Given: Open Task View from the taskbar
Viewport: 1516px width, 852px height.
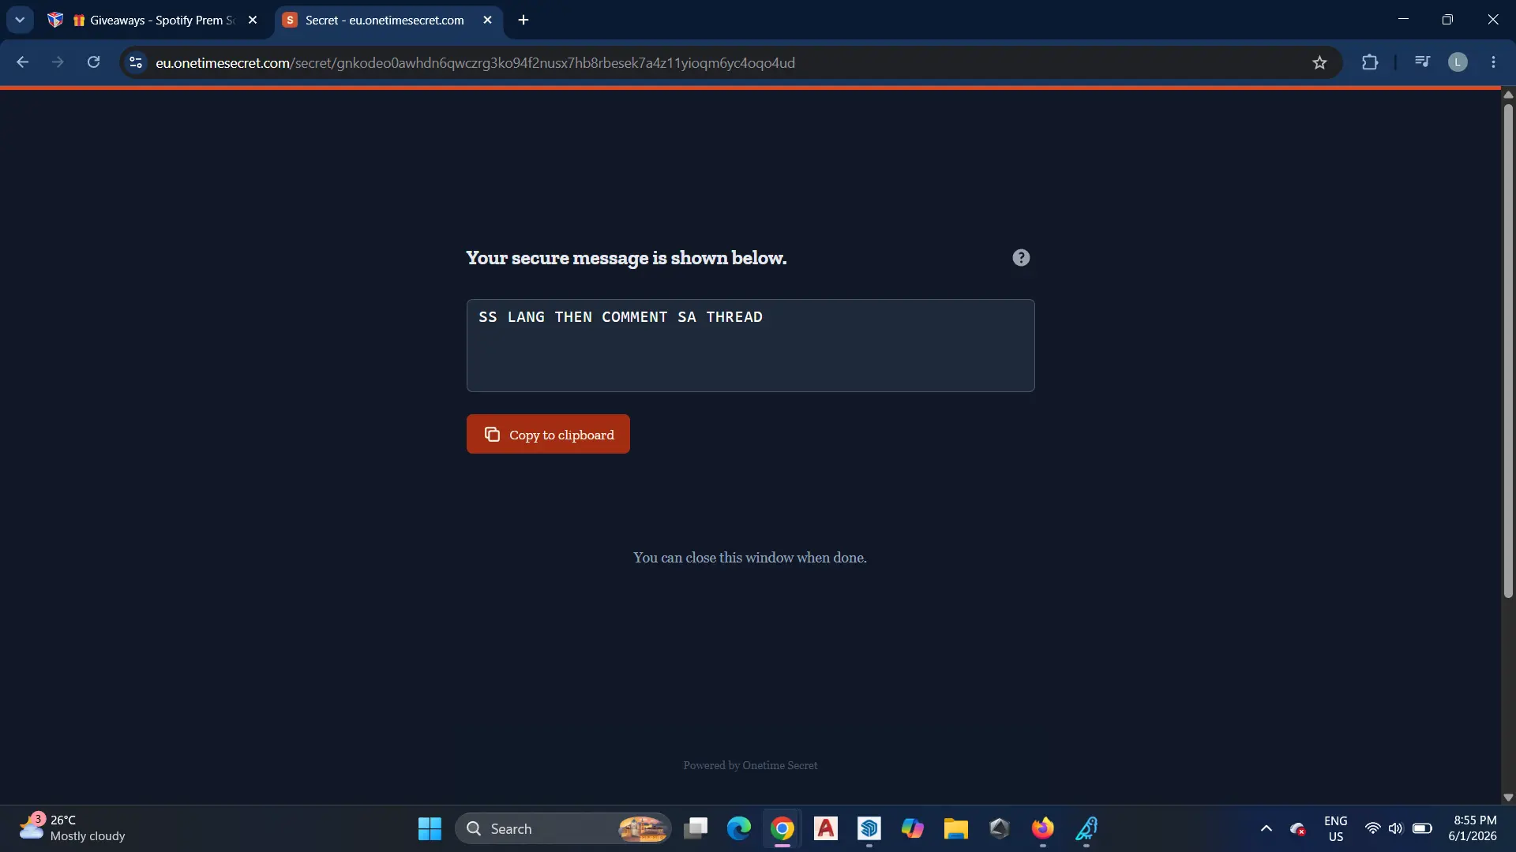Looking at the screenshot, I should [x=696, y=828].
